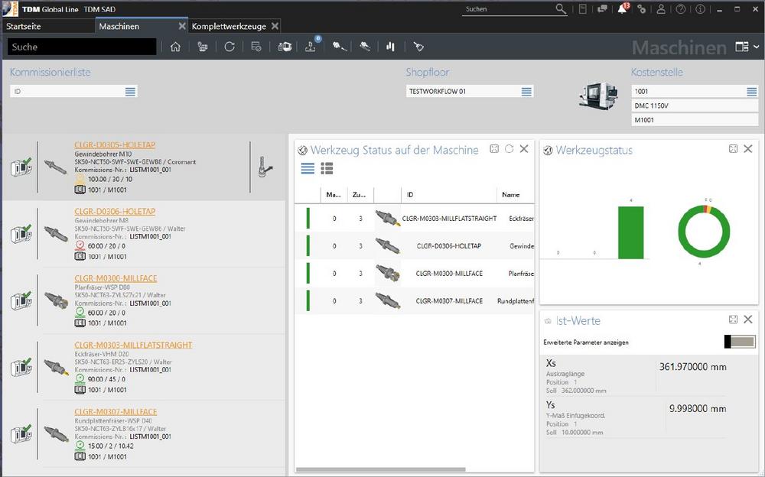Maximize the Werkzeug Status auf der Maschine panel

[494, 149]
